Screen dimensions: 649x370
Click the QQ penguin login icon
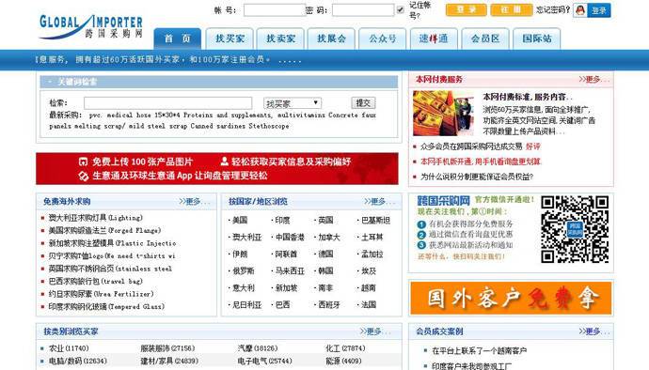(580, 10)
